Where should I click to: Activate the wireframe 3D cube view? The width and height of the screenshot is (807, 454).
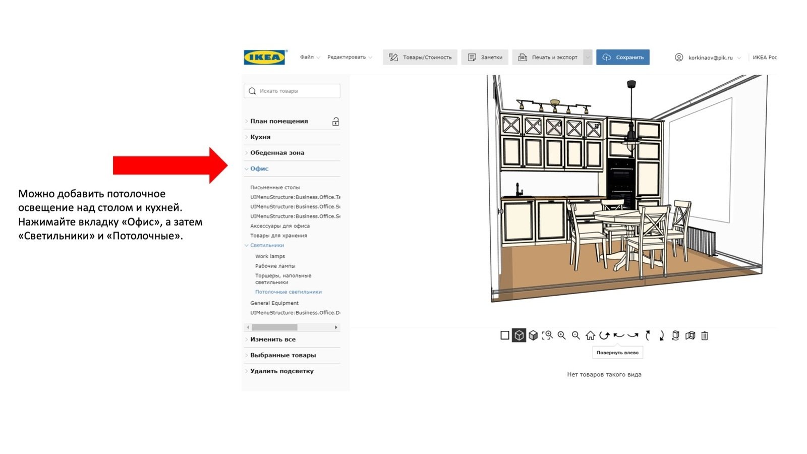(519, 335)
